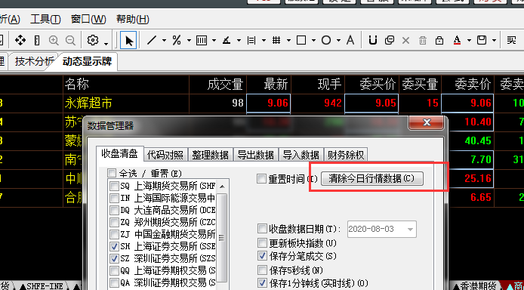Open dropdown arrow beside rectangle tool

click(313, 41)
